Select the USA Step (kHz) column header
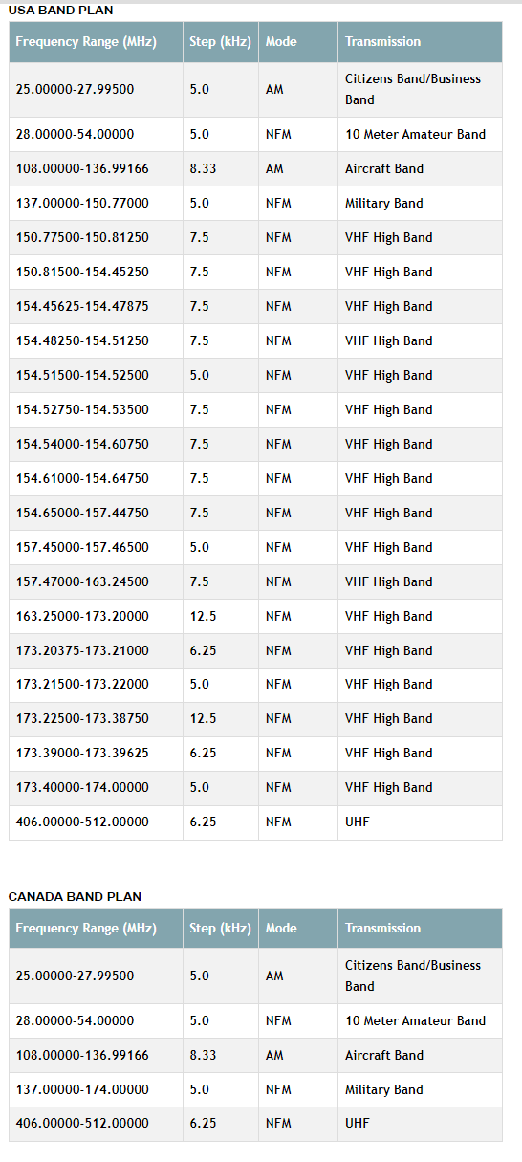522x1162 pixels. pyautogui.click(x=221, y=42)
